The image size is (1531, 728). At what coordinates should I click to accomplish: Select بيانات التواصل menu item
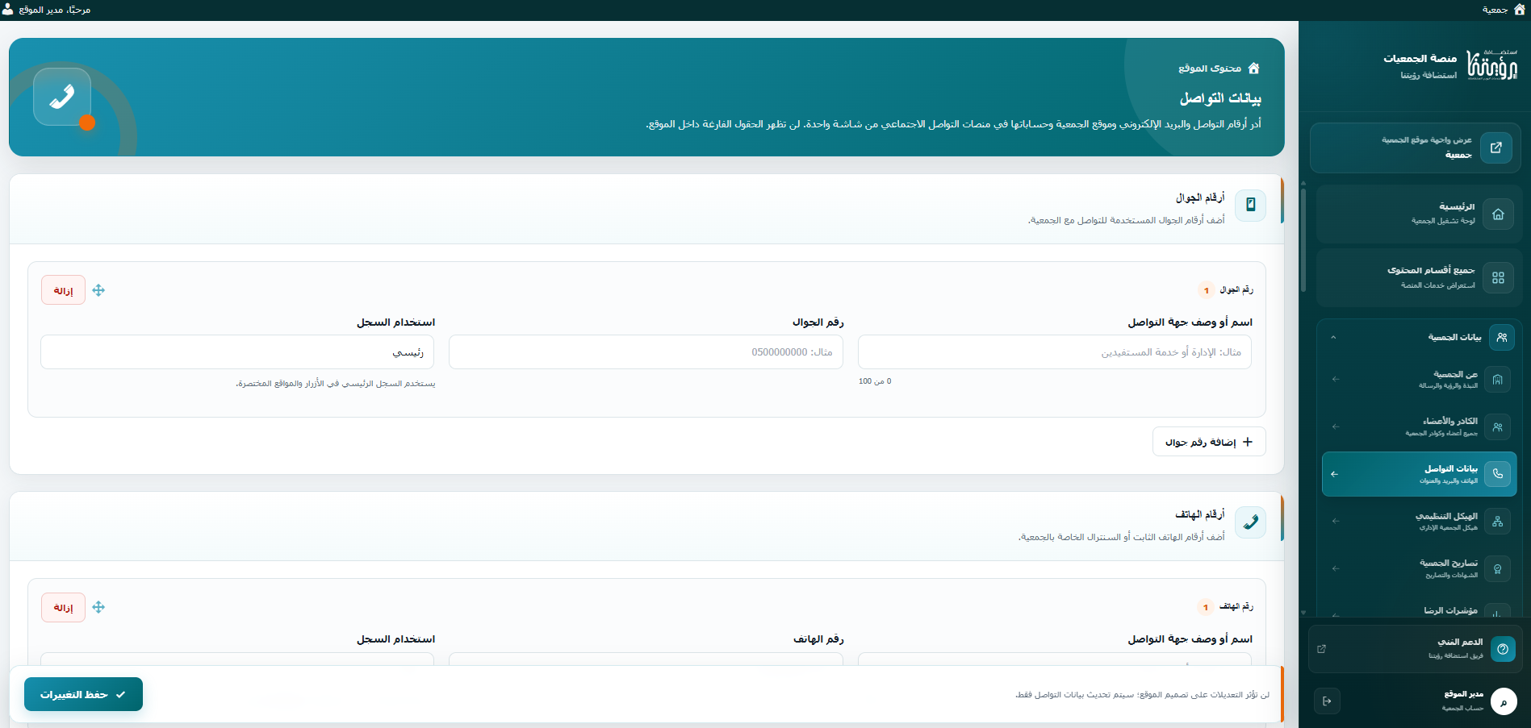pyautogui.click(x=1419, y=474)
